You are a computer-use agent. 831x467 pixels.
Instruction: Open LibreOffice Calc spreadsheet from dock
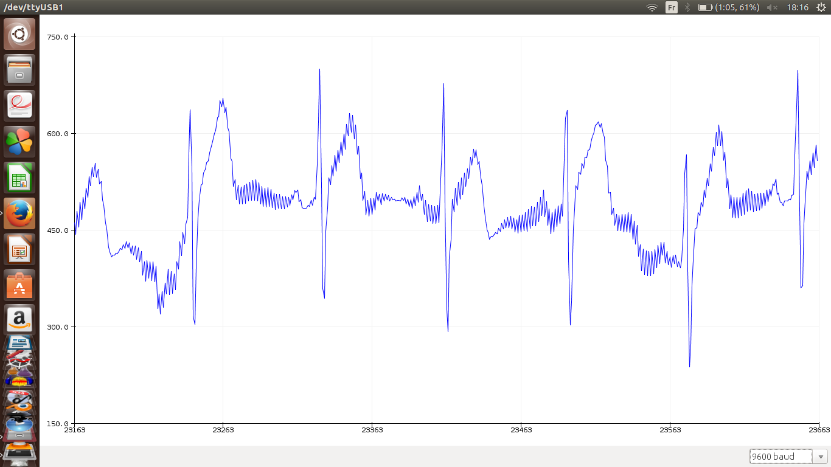pyautogui.click(x=19, y=178)
